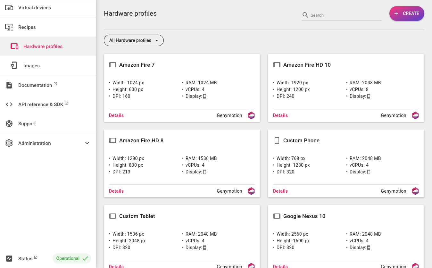Open API reference & SDK
Screen dimensions: 432x268
(x=48, y=104)
